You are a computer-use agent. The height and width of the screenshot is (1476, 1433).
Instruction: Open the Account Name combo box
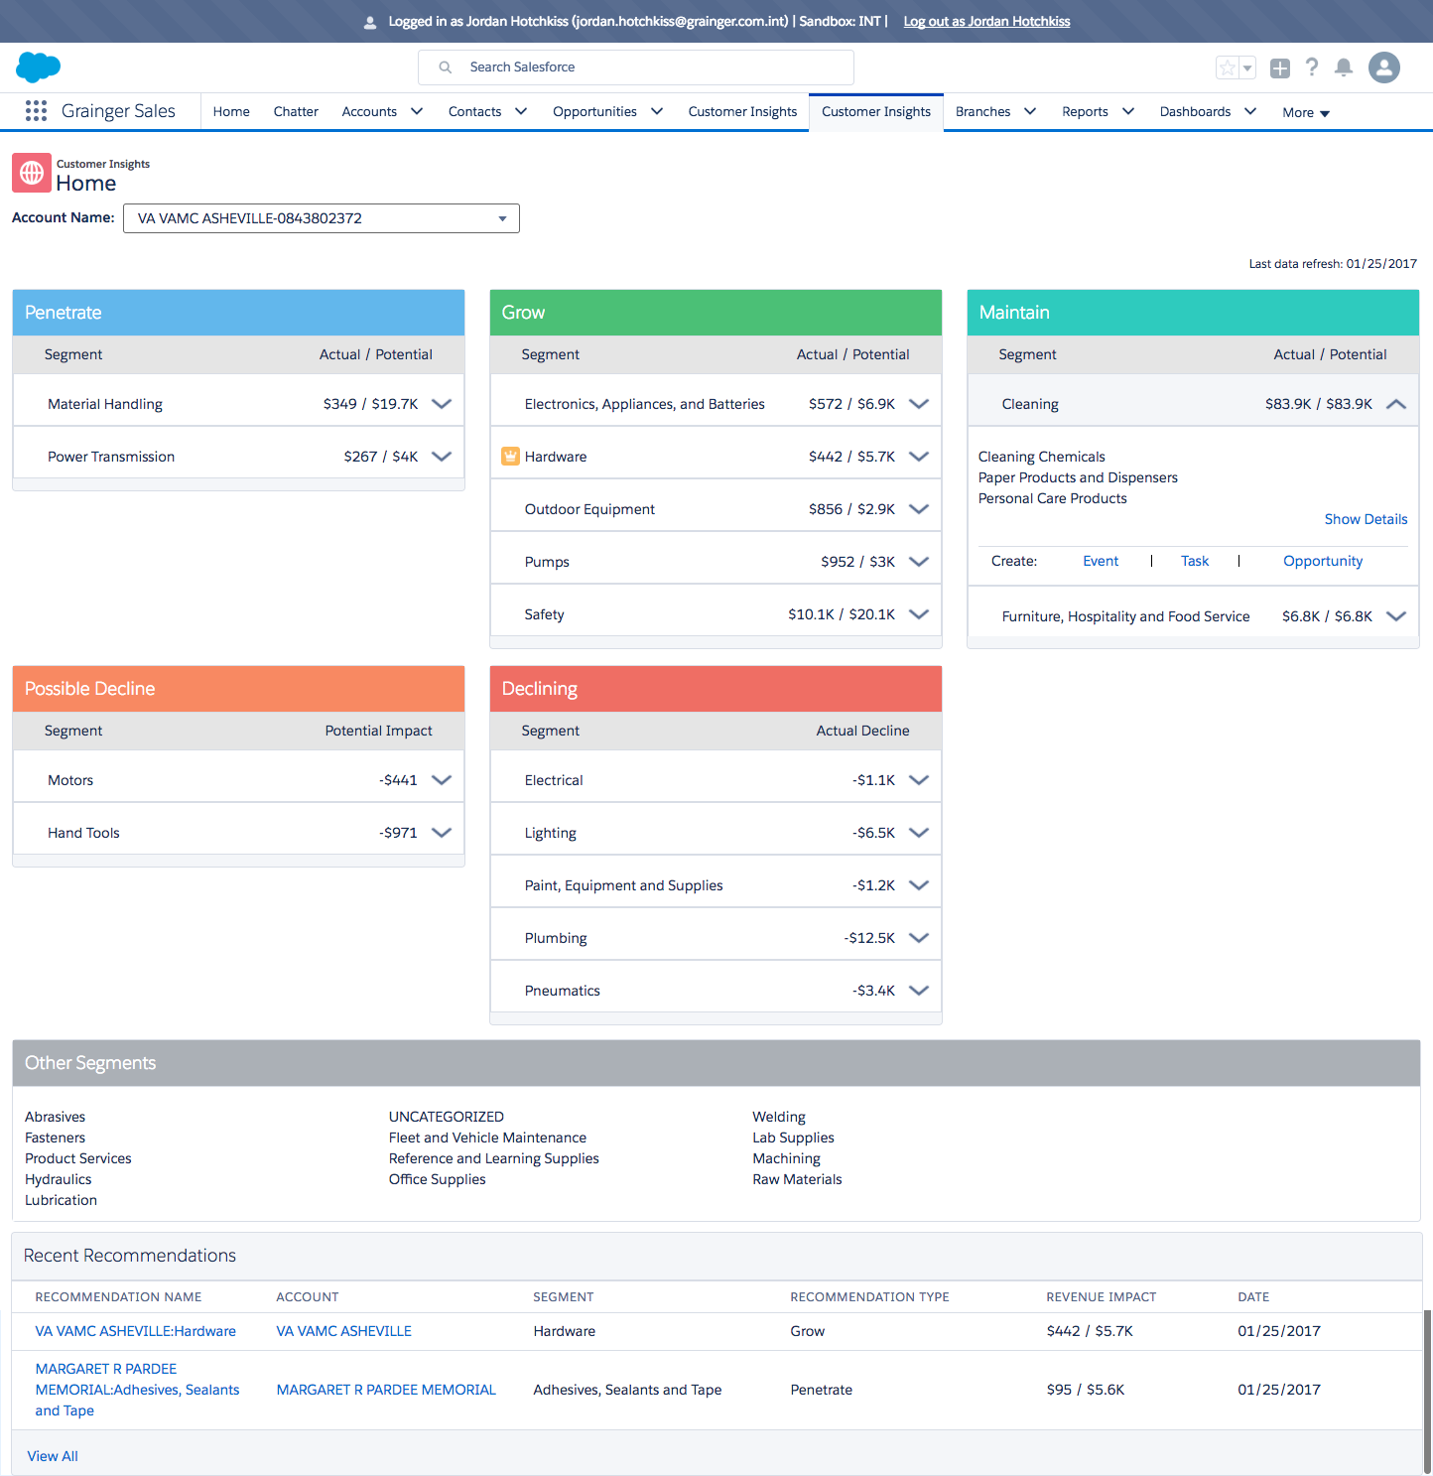pos(322,218)
